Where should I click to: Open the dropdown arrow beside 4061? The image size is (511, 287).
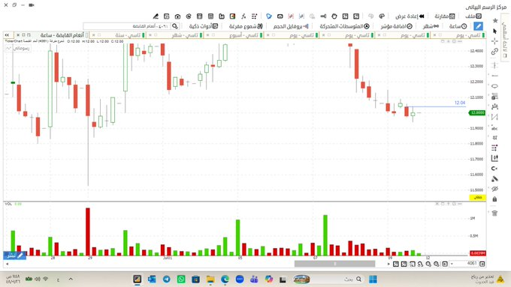(452, 264)
